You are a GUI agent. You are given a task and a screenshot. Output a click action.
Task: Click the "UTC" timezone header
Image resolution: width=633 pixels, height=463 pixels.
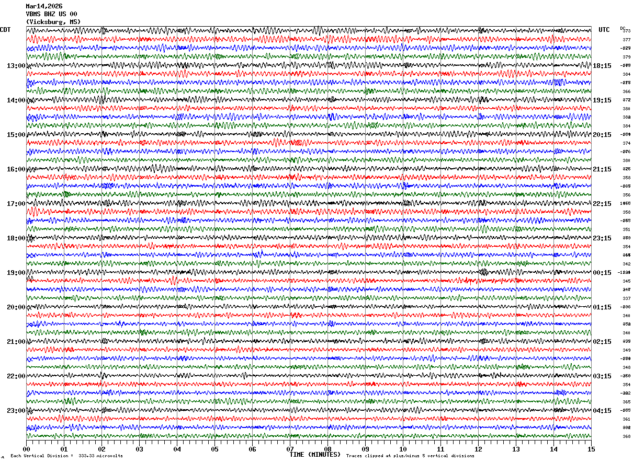(x=604, y=30)
